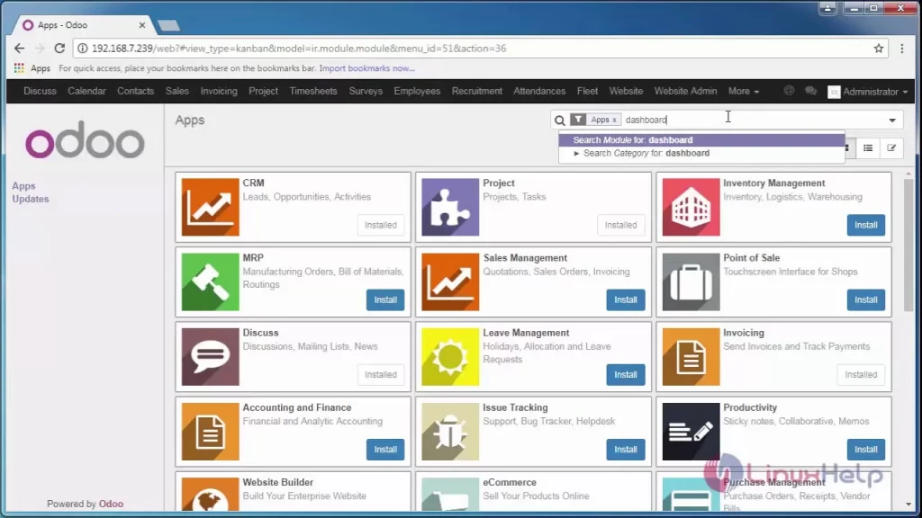Viewport: 922px width, 518px height.
Task: Expand Search Category for dashboard
Action: pyautogui.click(x=577, y=154)
